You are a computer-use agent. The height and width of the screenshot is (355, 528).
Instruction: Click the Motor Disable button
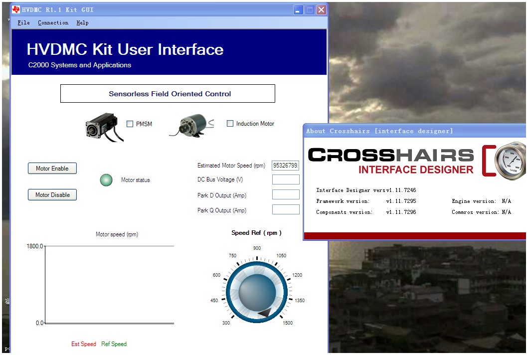[52, 194]
